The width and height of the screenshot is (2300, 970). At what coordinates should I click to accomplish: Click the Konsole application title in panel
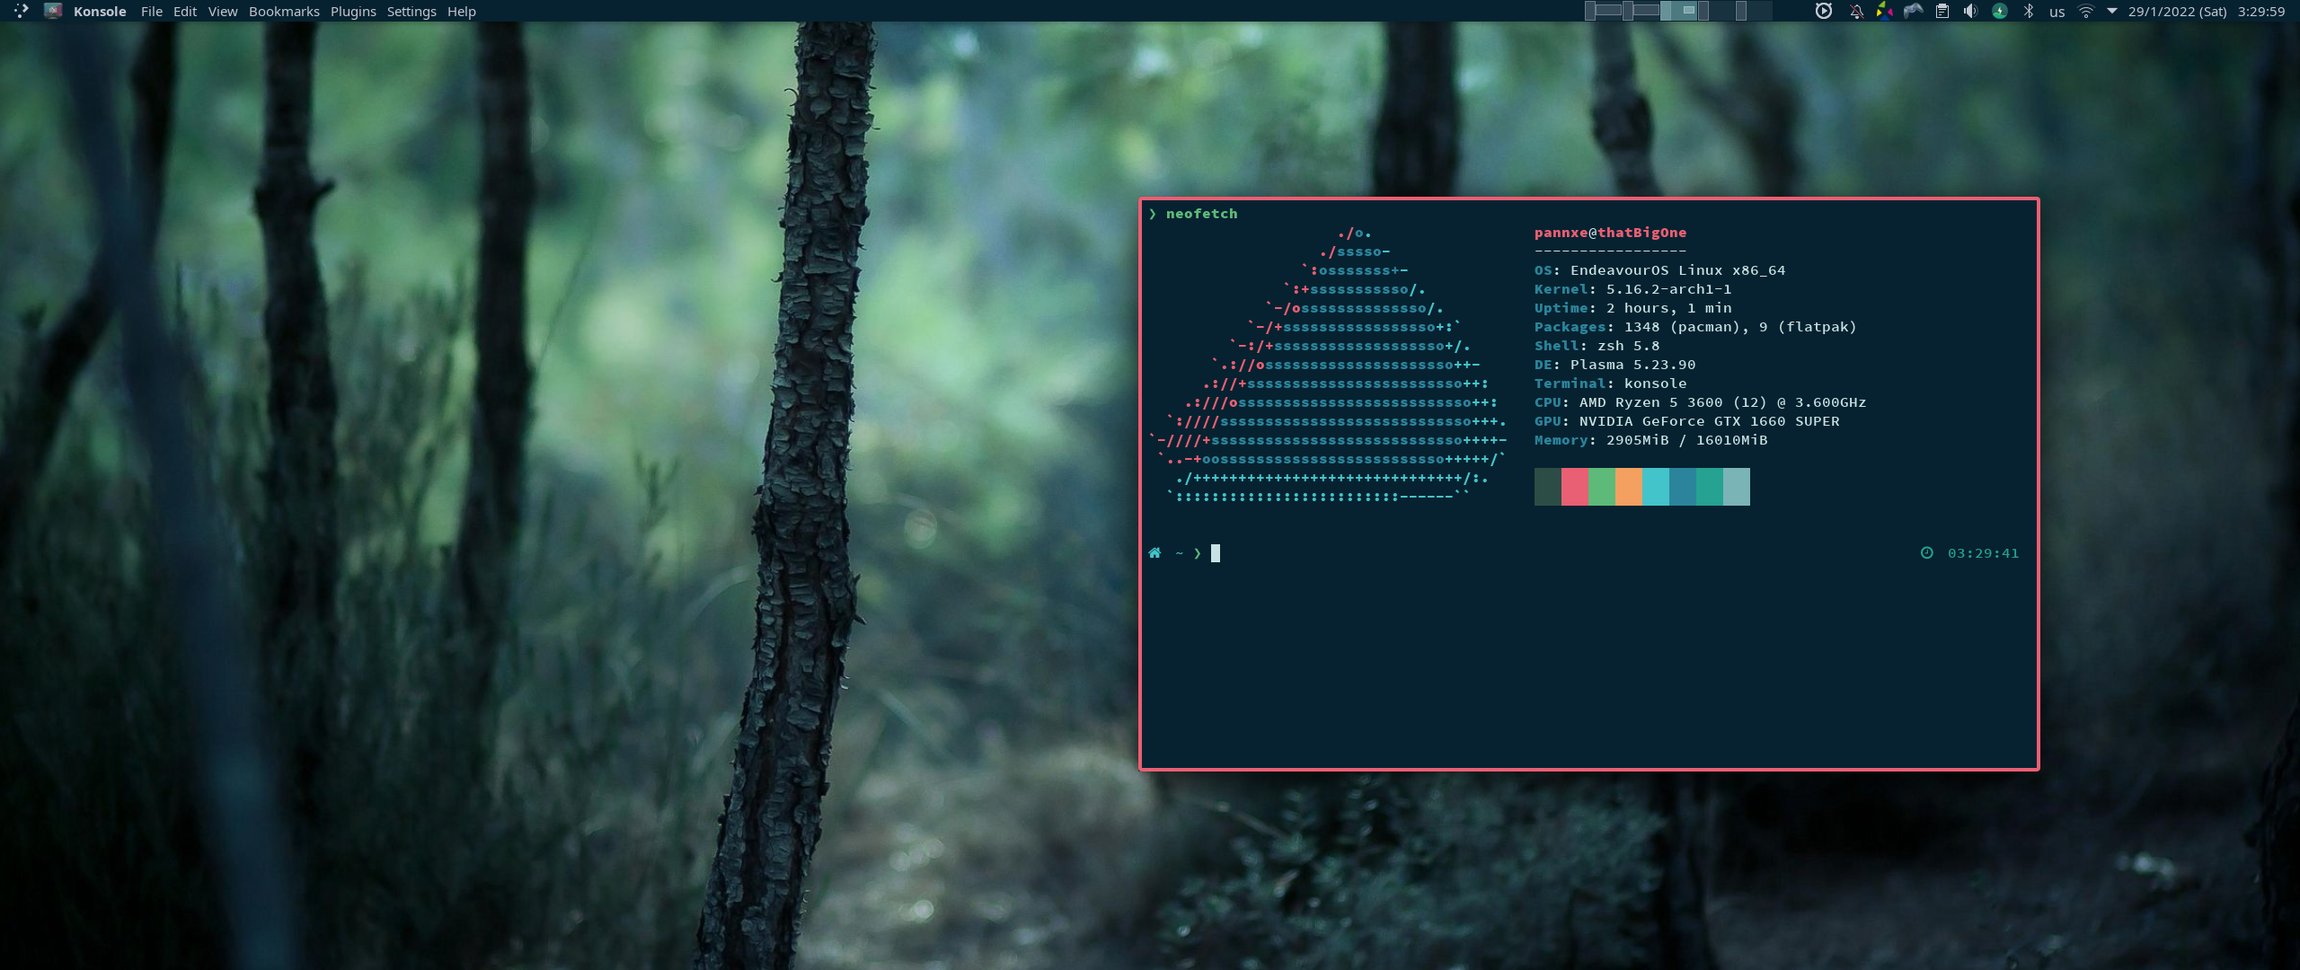(100, 12)
